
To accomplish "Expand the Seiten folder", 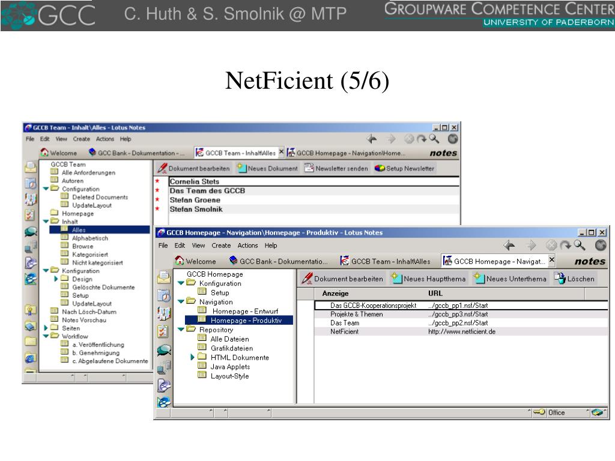I will point(46,328).
